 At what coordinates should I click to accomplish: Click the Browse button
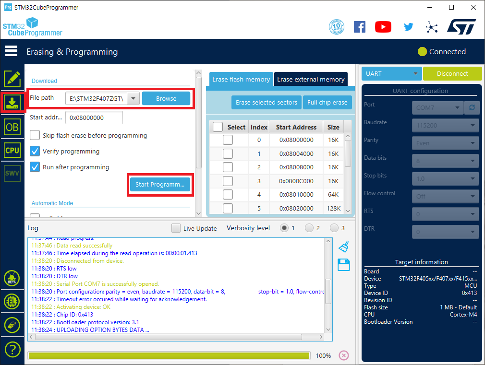(166, 99)
